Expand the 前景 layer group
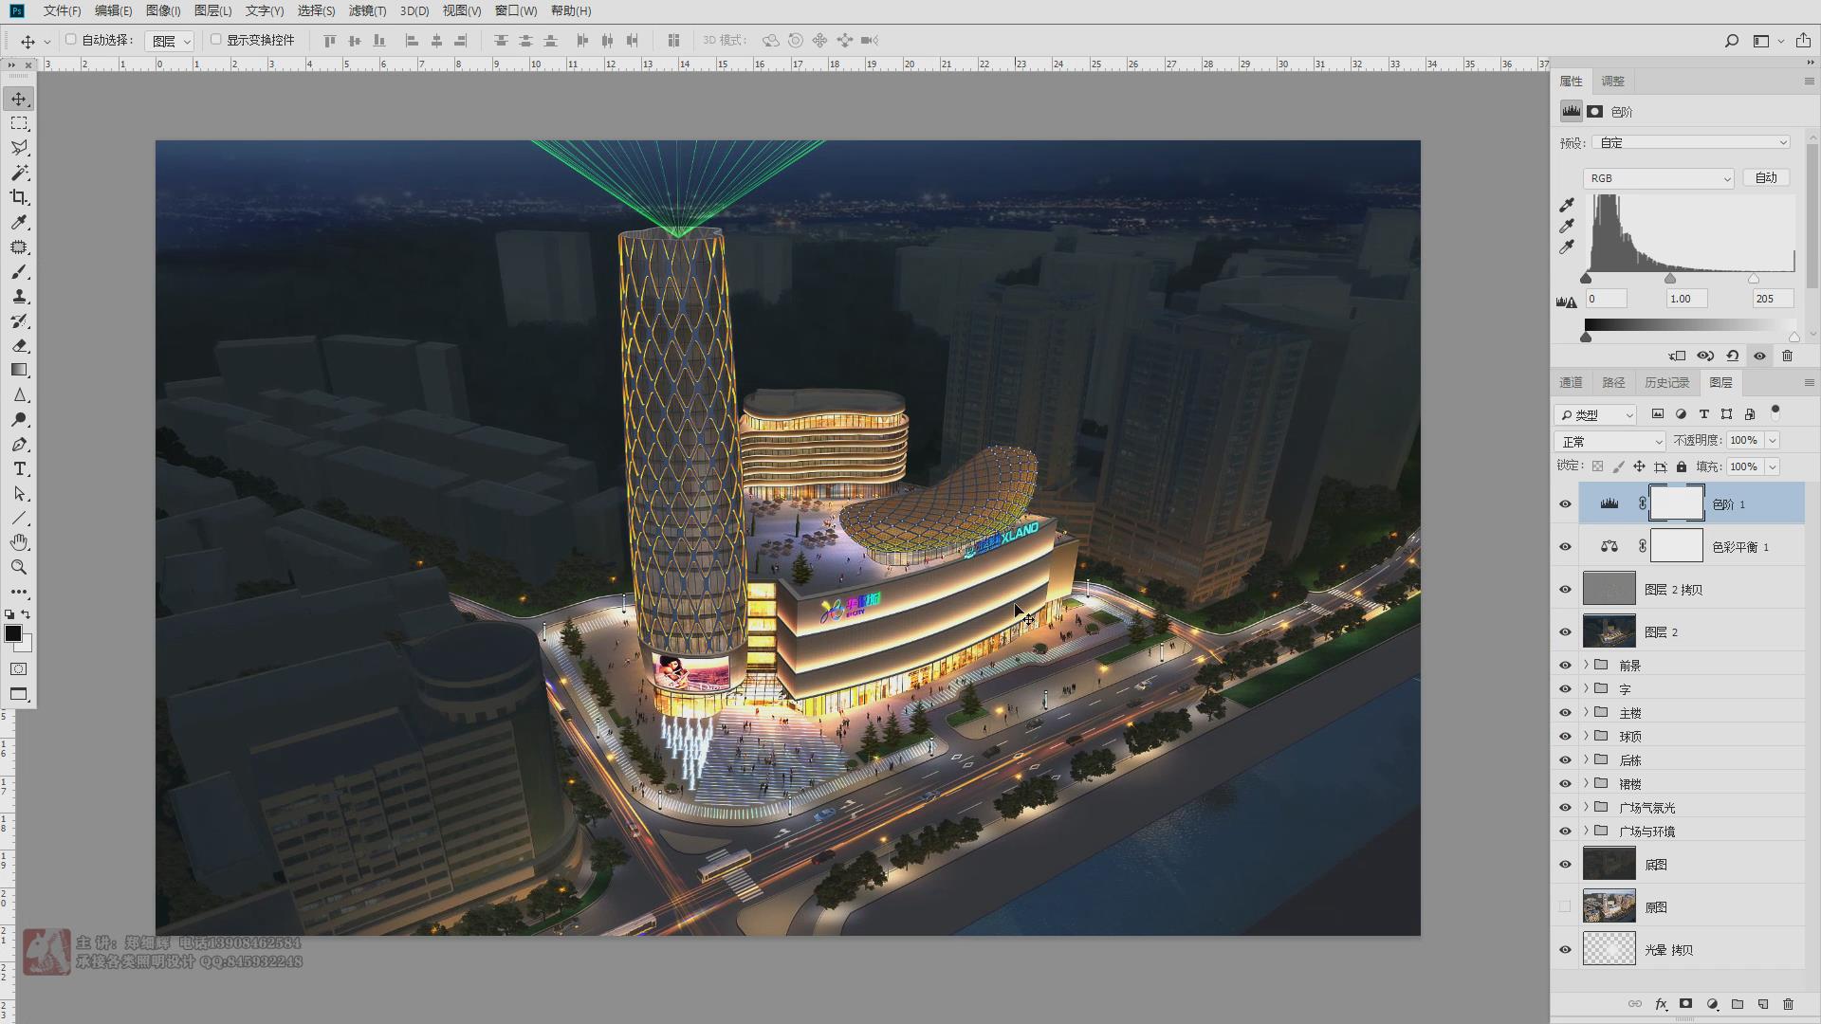 click(1586, 665)
